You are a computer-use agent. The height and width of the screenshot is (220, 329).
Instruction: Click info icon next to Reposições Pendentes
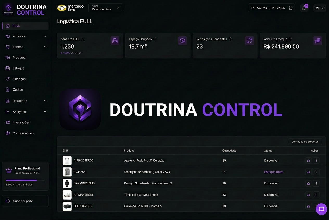tap(230, 39)
